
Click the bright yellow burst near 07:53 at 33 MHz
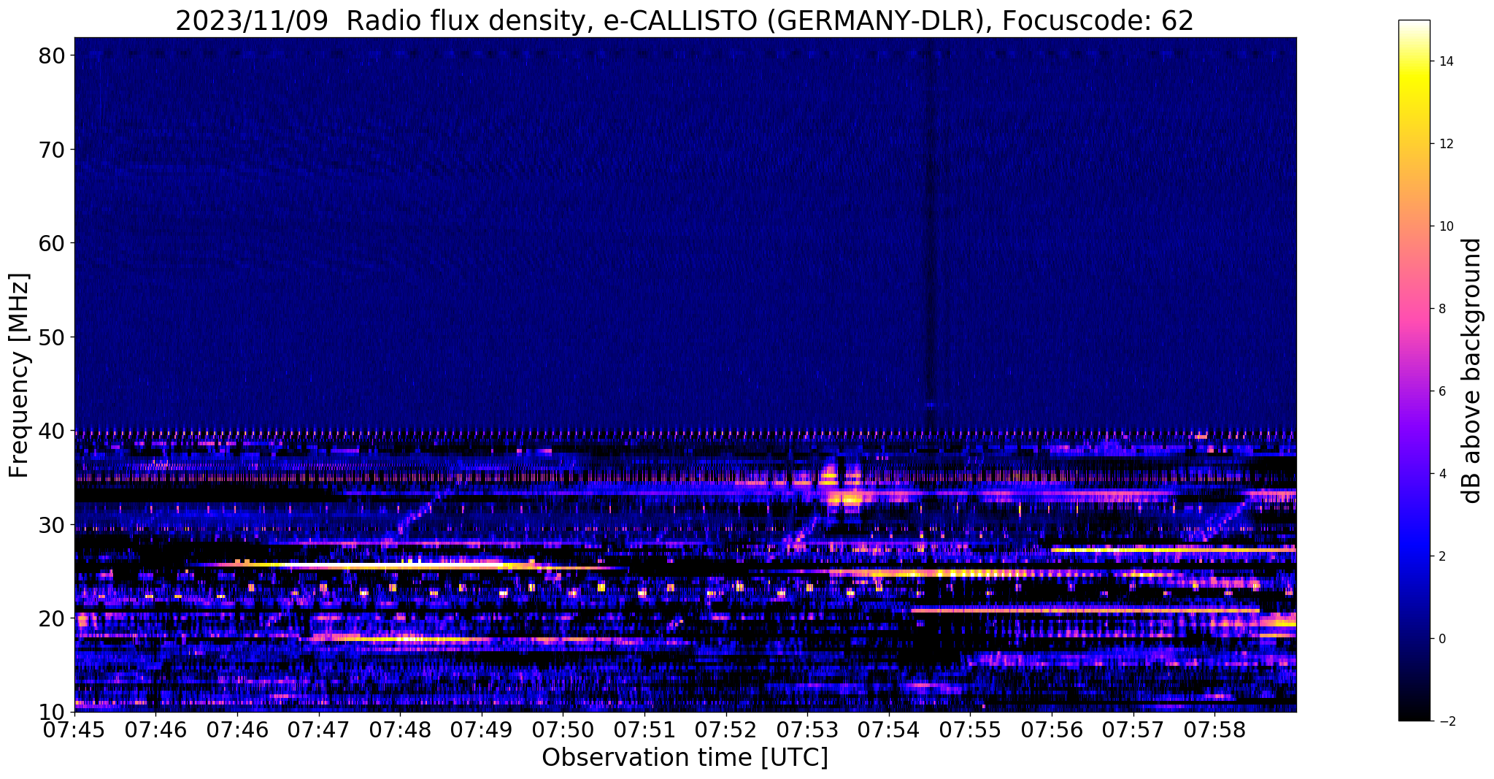844,499
